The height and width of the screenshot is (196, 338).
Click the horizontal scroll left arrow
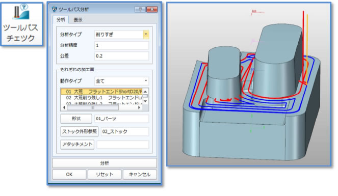64,107
